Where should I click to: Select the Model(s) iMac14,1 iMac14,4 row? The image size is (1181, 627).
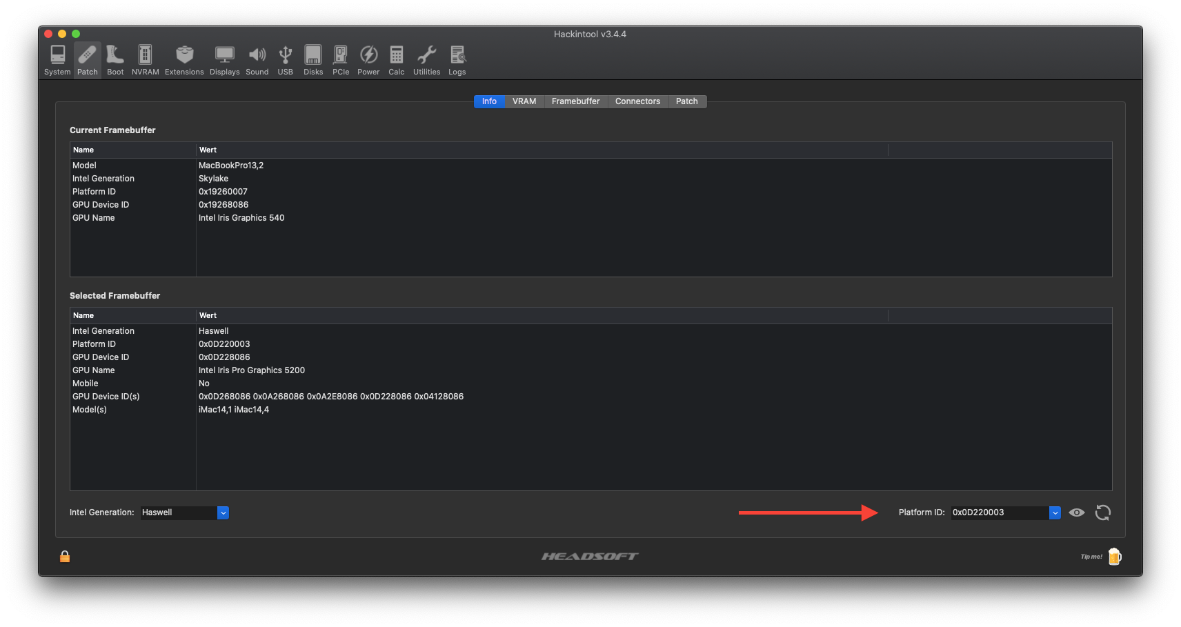click(590, 410)
